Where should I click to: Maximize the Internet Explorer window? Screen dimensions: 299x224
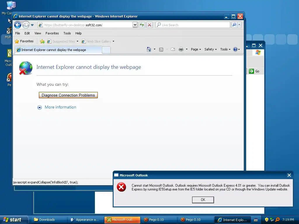pos(233,16)
